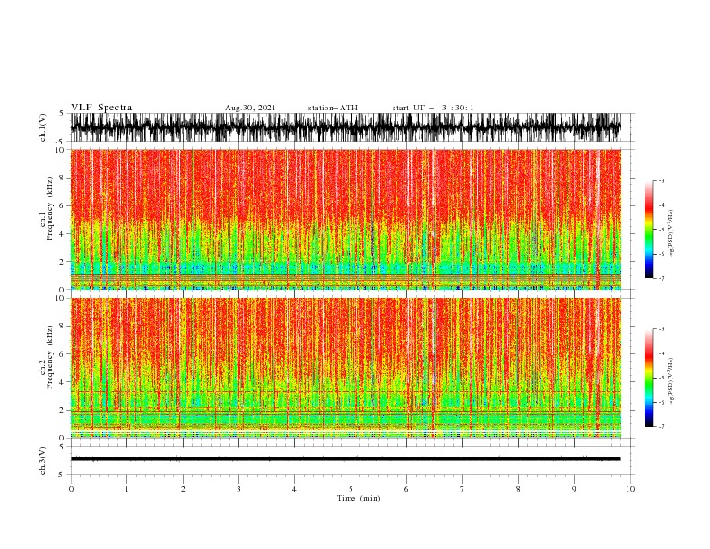Click the "9" tick label on the Time axis
The width and height of the screenshot is (710, 549).
click(x=574, y=489)
